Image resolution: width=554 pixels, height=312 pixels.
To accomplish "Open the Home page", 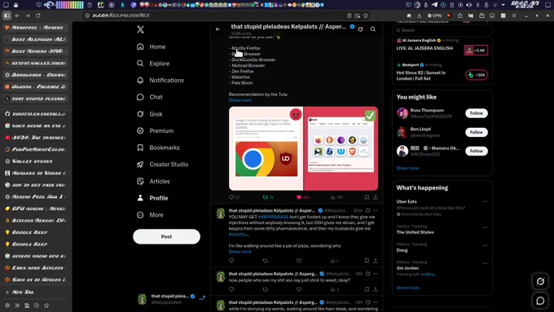I will point(151,46).
